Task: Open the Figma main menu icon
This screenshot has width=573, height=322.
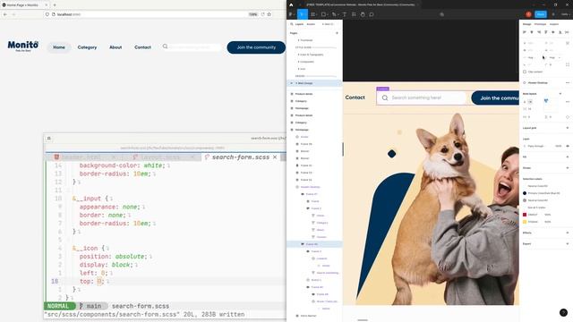Action: 291,14
